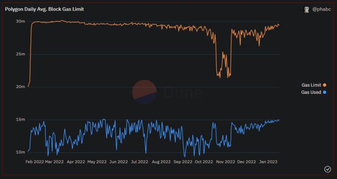Click the chart title Polygon Daily Avg. Block Gas Limit

(45, 9)
